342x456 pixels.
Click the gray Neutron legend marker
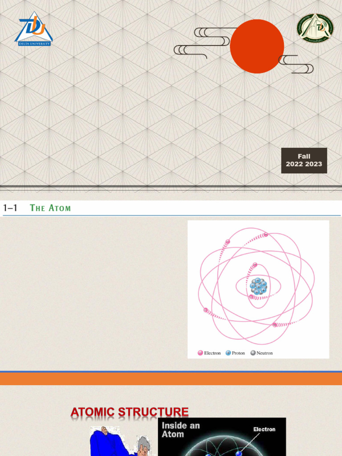click(253, 353)
